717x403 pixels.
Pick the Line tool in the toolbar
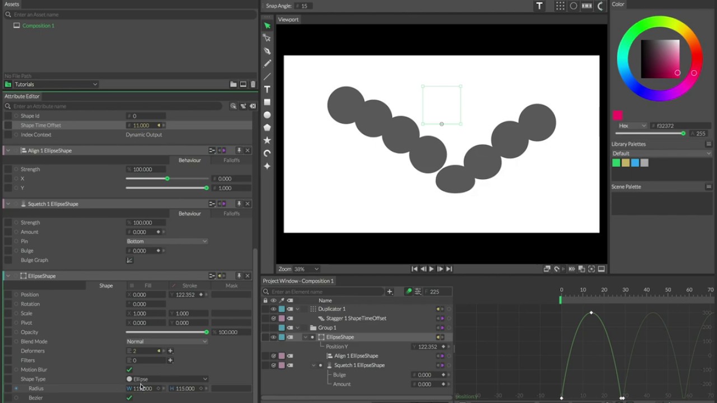point(267,76)
